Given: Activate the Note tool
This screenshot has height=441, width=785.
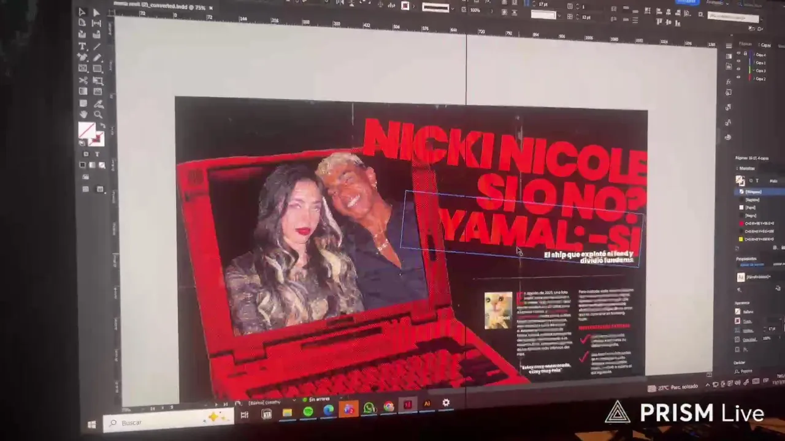Looking at the screenshot, I should point(82,102).
